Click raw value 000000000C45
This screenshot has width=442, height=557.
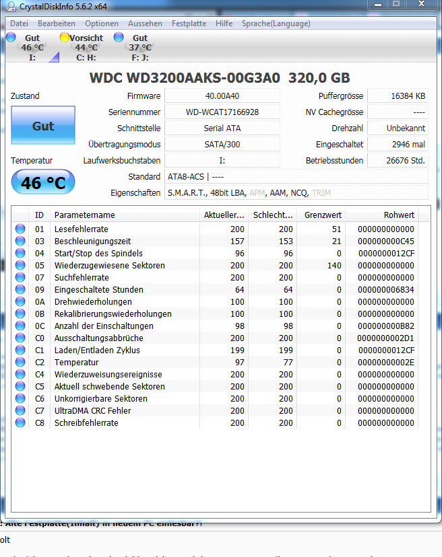pyautogui.click(x=386, y=242)
